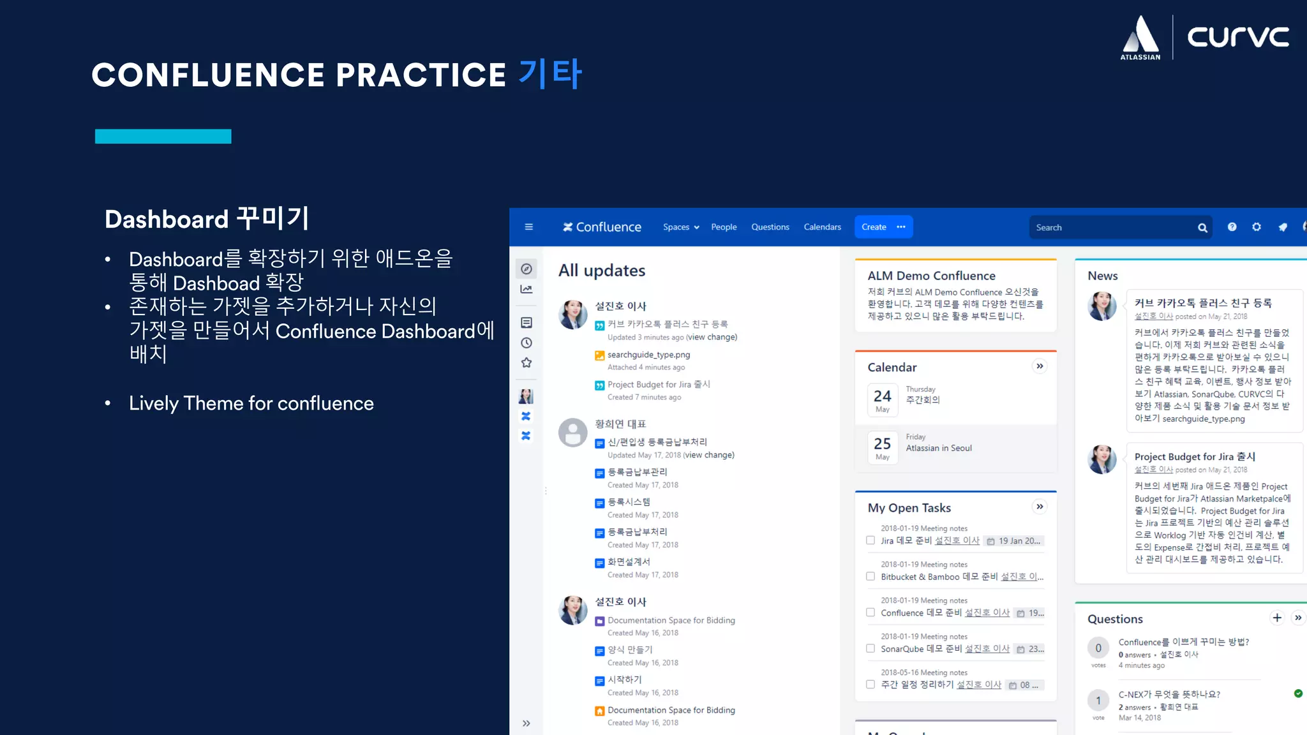Image resolution: width=1307 pixels, height=735 pixels.
Task: Open 시작하기 page link
Action: pyautogui.click(x=624, y=679)
